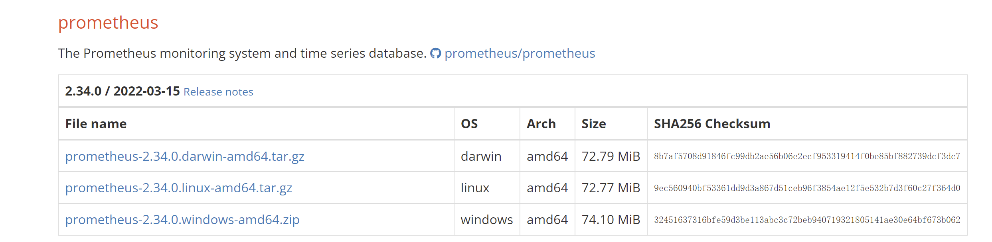Click the Prometheus description text

click(242, 53)
